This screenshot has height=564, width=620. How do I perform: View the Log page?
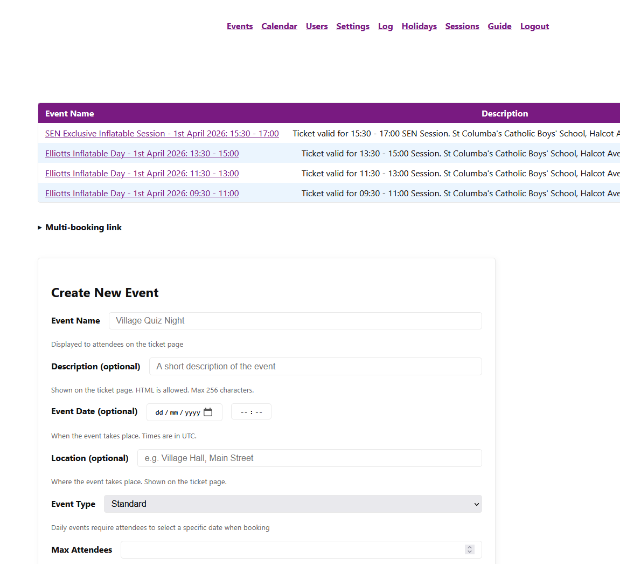click(x=385, y=26)
